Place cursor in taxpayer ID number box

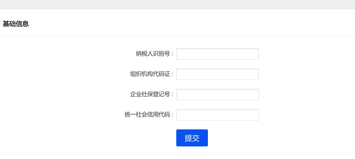click(x=217, y=54)
